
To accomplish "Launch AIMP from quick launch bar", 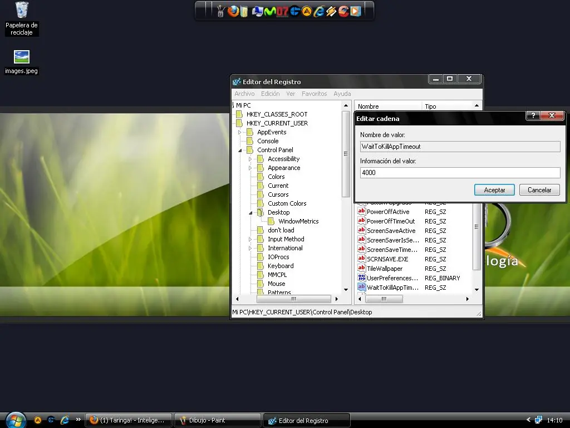I will pyautogui.click(x=38, y=420).
